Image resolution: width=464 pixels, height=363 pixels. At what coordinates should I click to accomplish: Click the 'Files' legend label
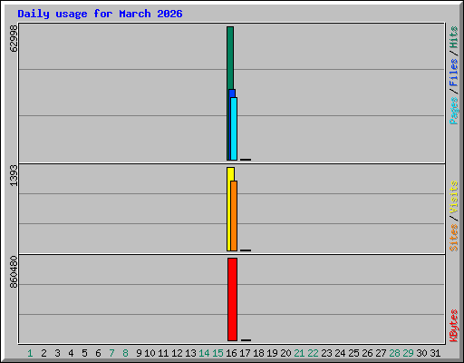click(x=454, y=73)
